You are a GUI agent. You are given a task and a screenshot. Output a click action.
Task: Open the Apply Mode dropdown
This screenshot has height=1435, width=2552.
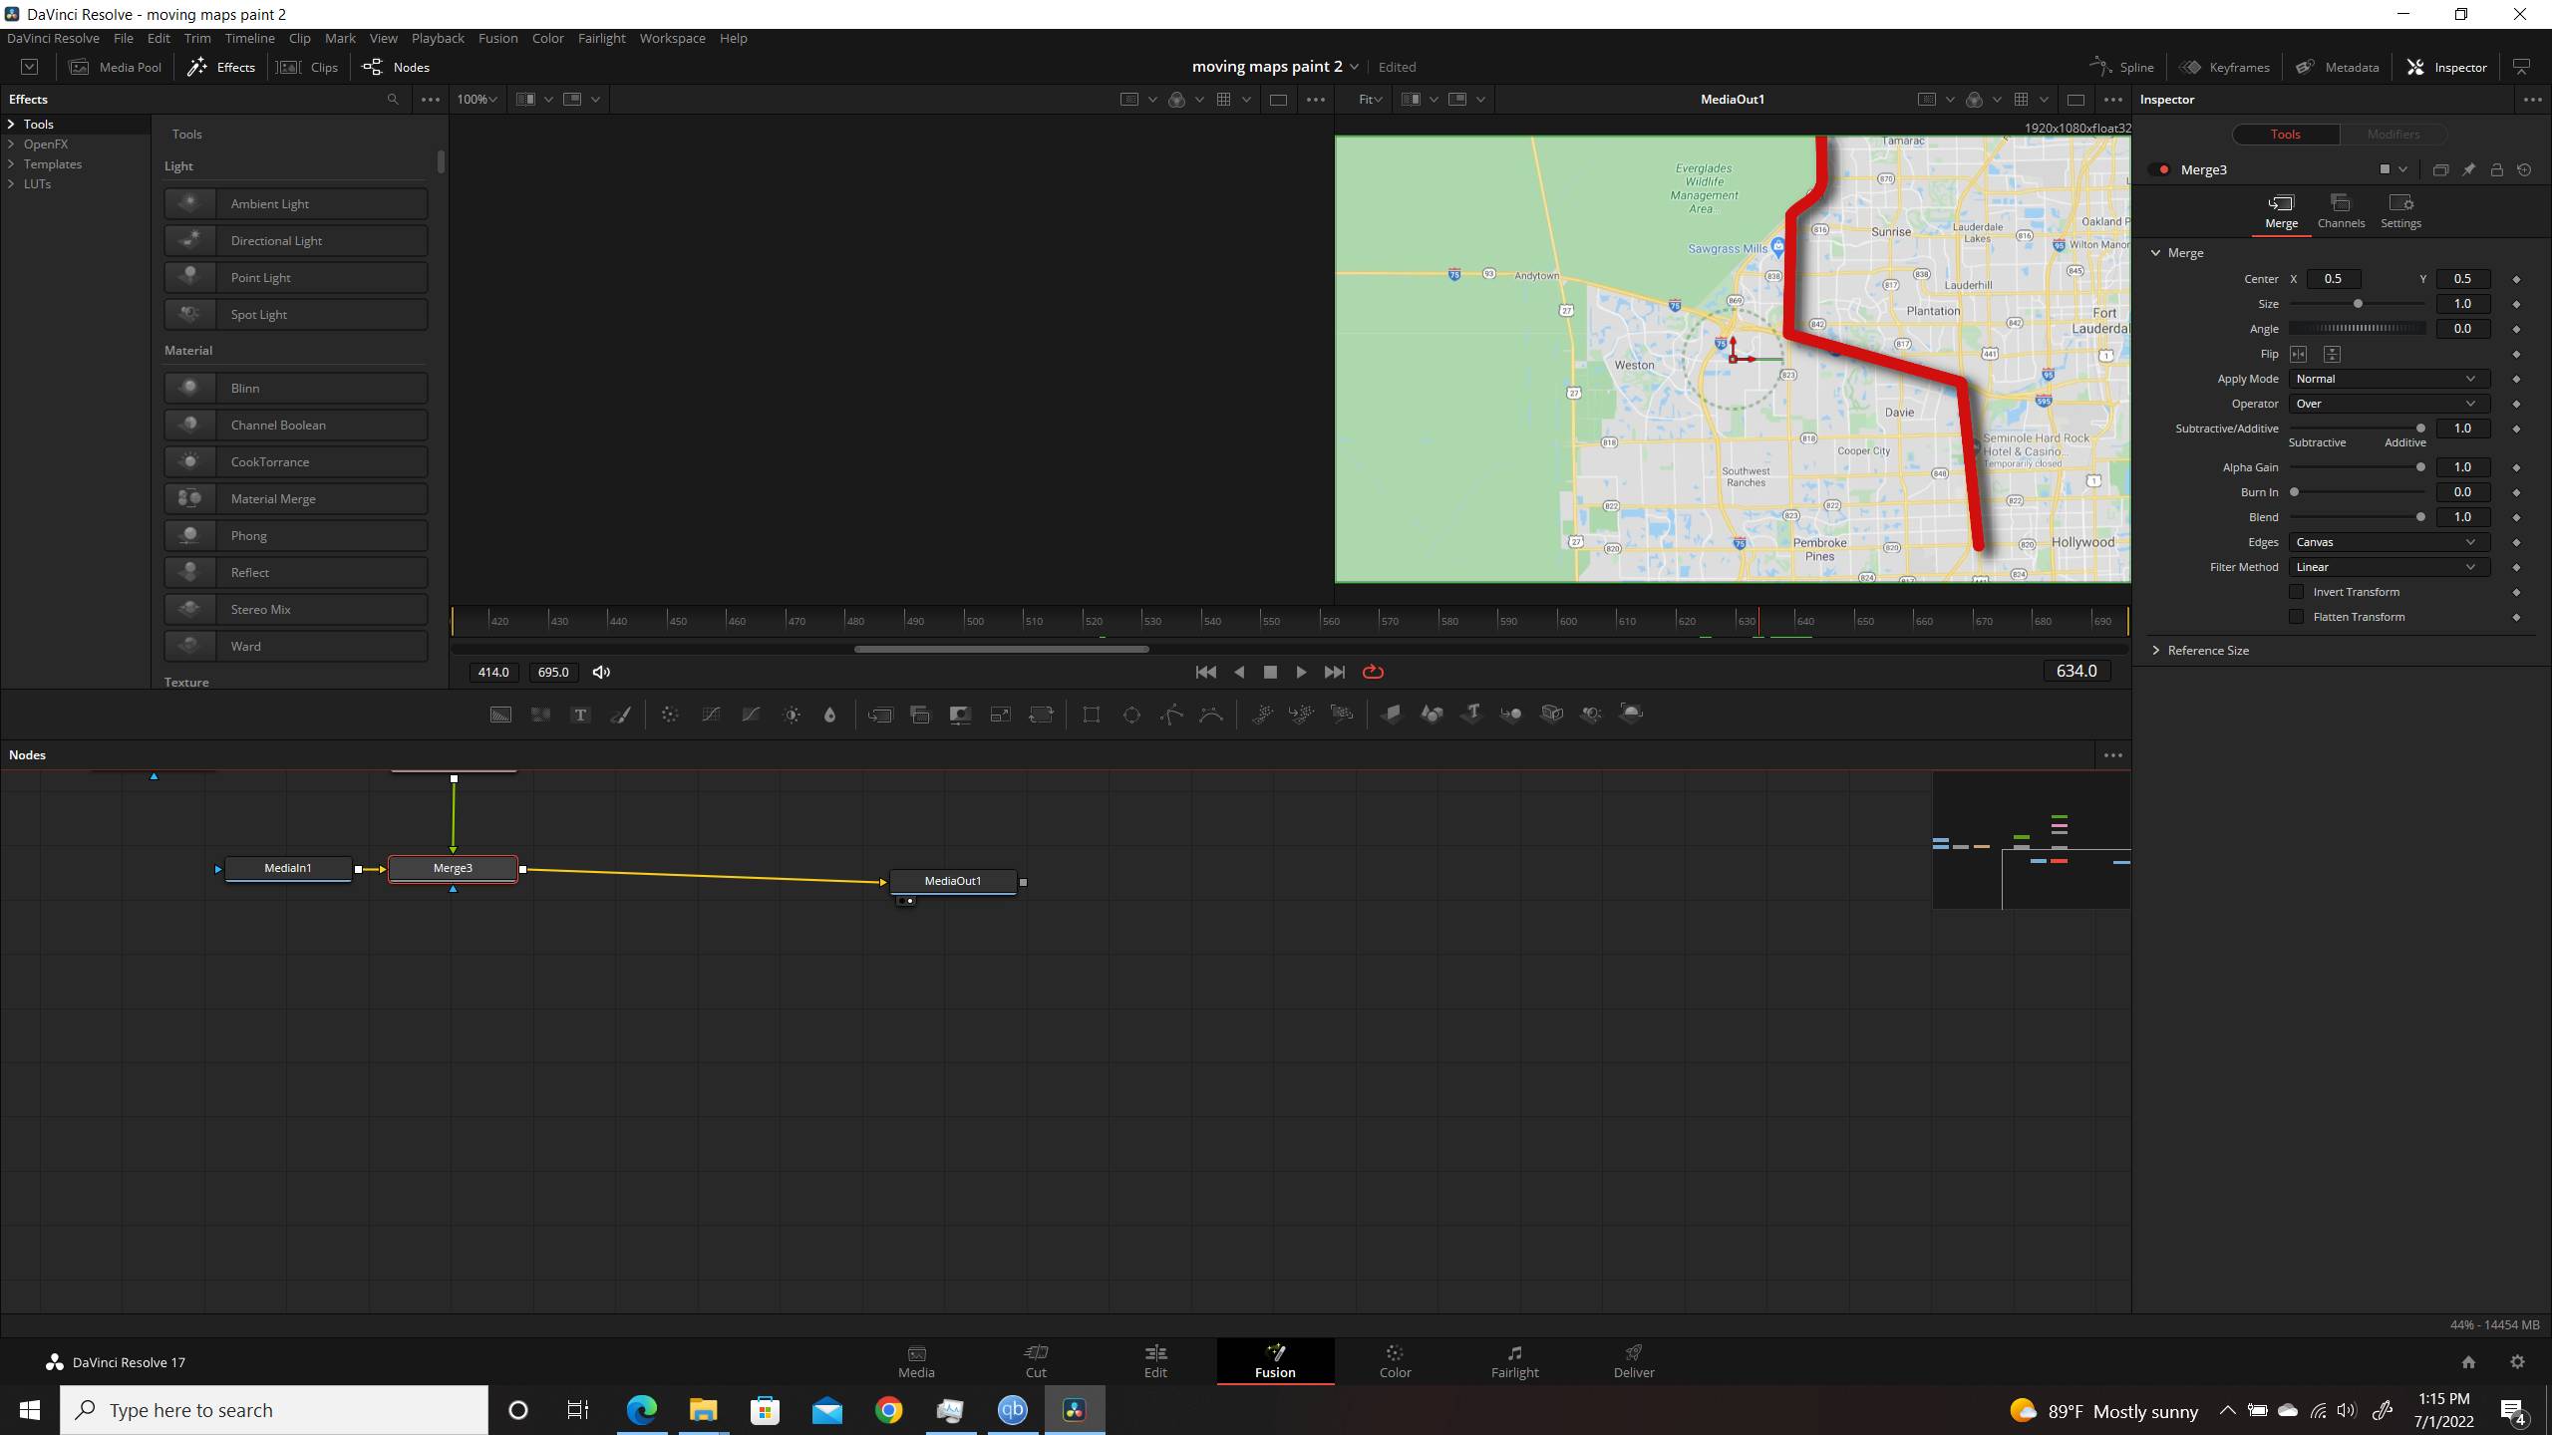(2389, 379)
